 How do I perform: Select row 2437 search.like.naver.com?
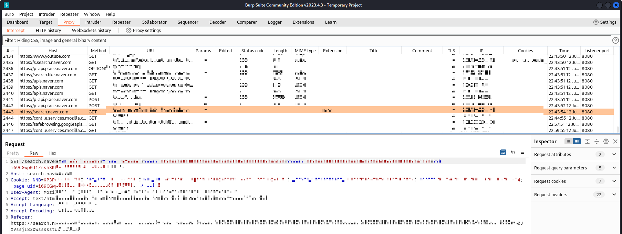(308, 75)
